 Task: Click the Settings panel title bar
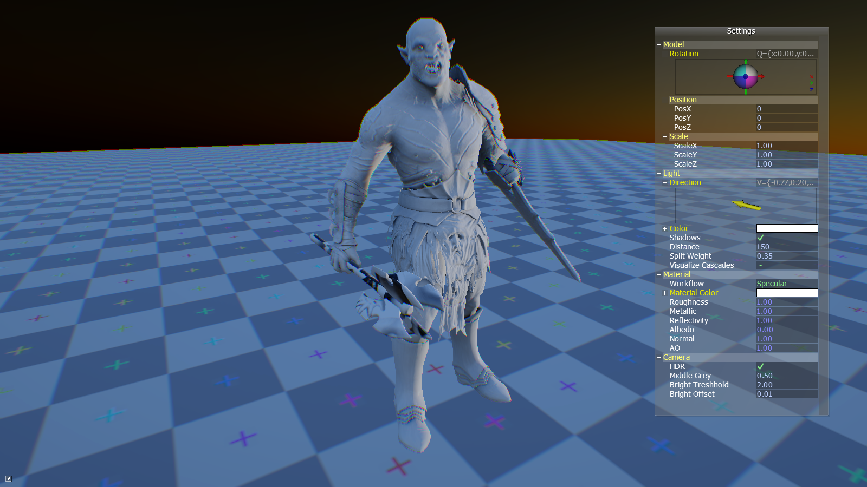click(741, 31)
